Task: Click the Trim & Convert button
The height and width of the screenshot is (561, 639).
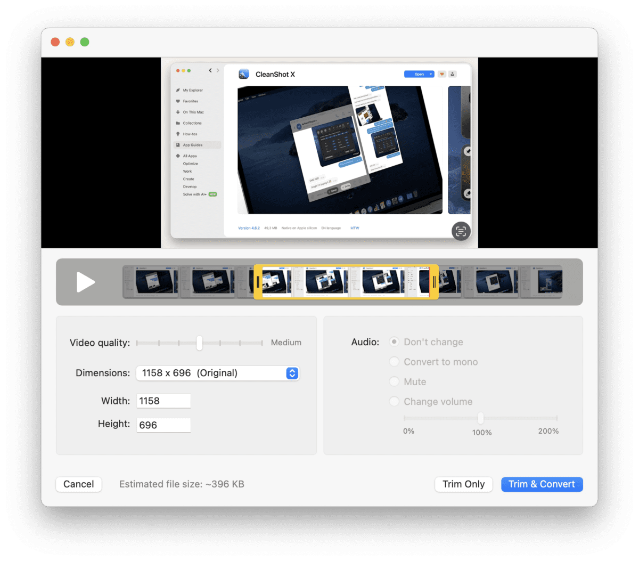Action: (542, 484)
